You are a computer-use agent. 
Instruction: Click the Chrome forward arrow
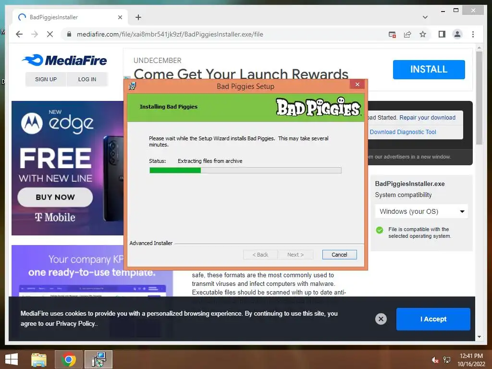tap(35, 34)
